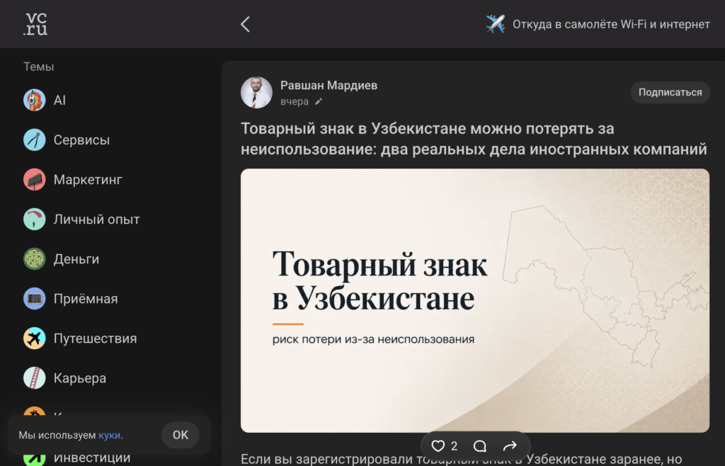Share the post with the arrow icon
The width and height of the screenshot is (725, 466).
click(x=510, y=446)
